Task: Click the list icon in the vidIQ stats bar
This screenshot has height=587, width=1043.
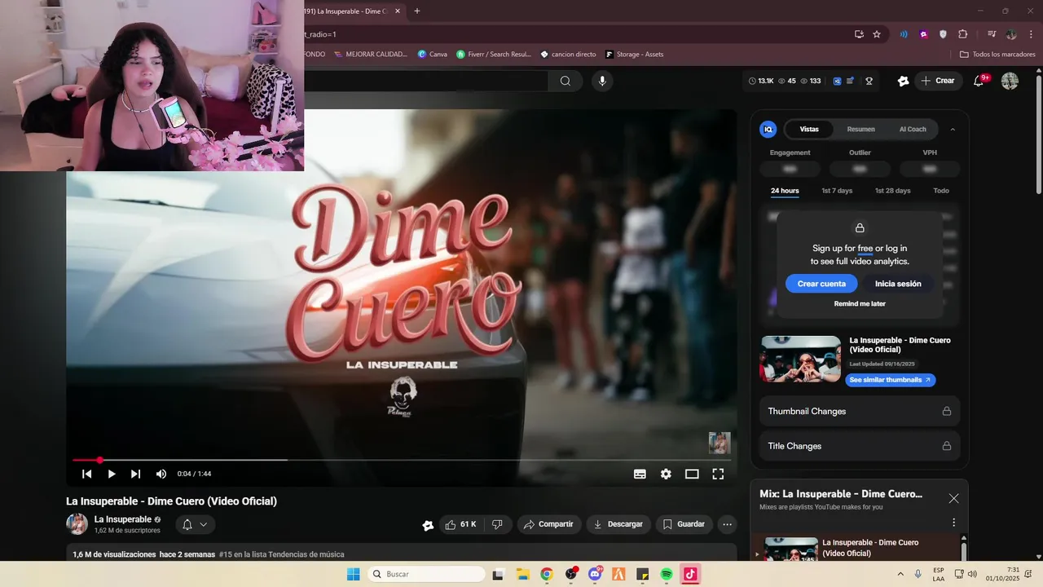Action: [x=851, y=81]
